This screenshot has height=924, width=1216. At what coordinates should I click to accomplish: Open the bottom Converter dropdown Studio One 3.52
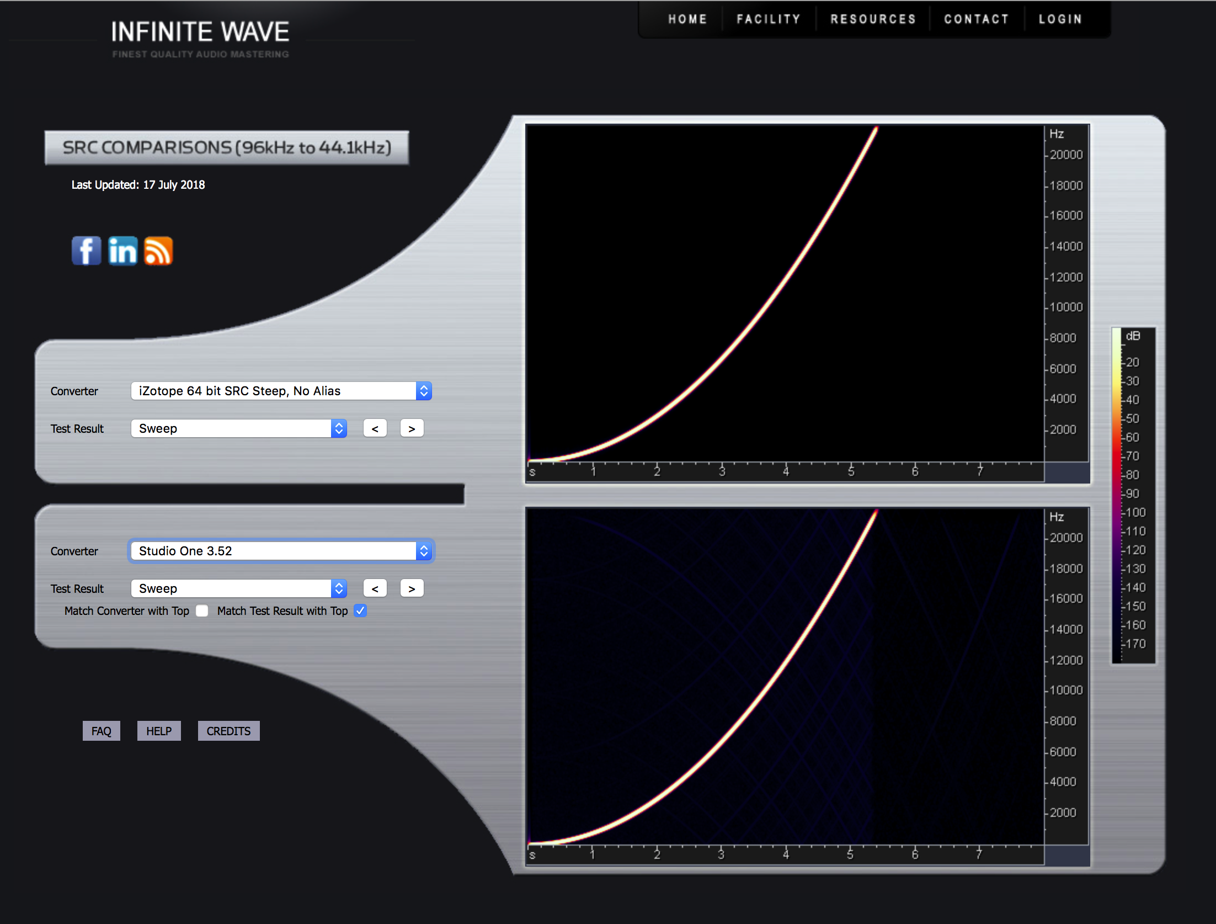pyautogui.click(x=281, y=551)
